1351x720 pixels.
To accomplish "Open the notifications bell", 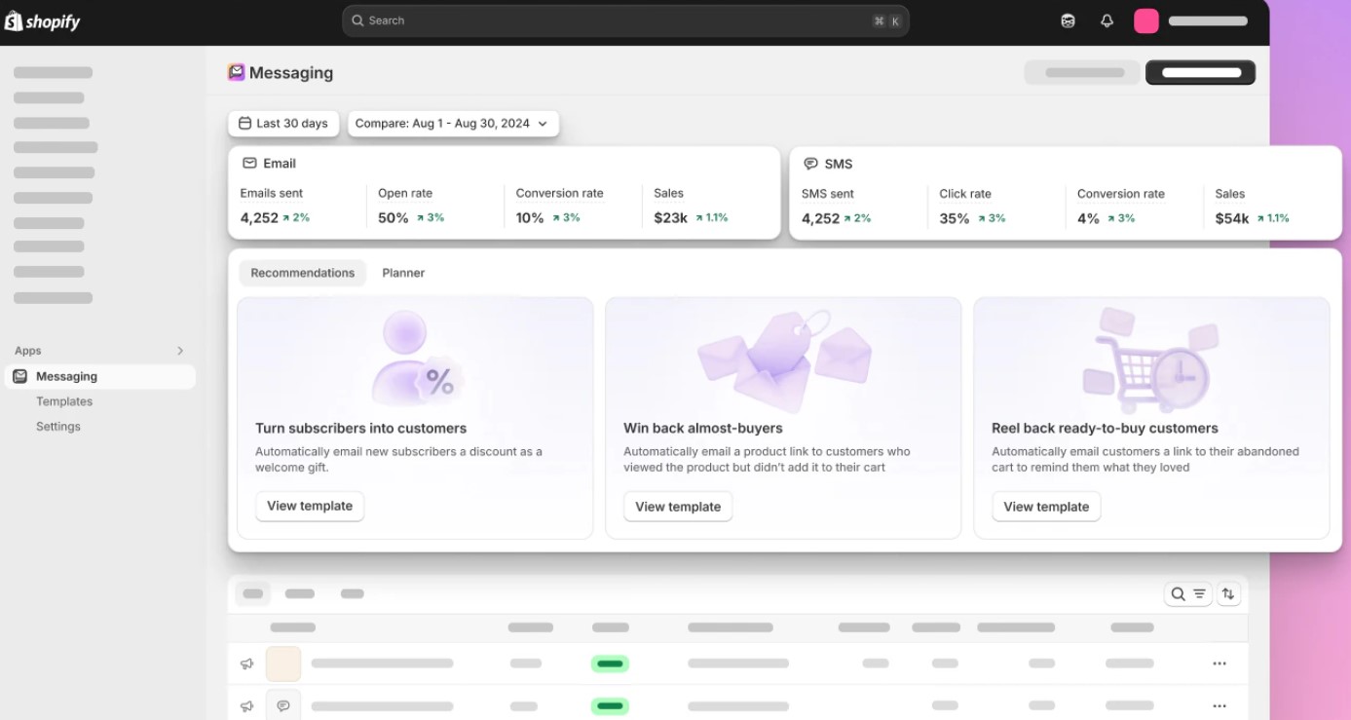I will 1107,20.
